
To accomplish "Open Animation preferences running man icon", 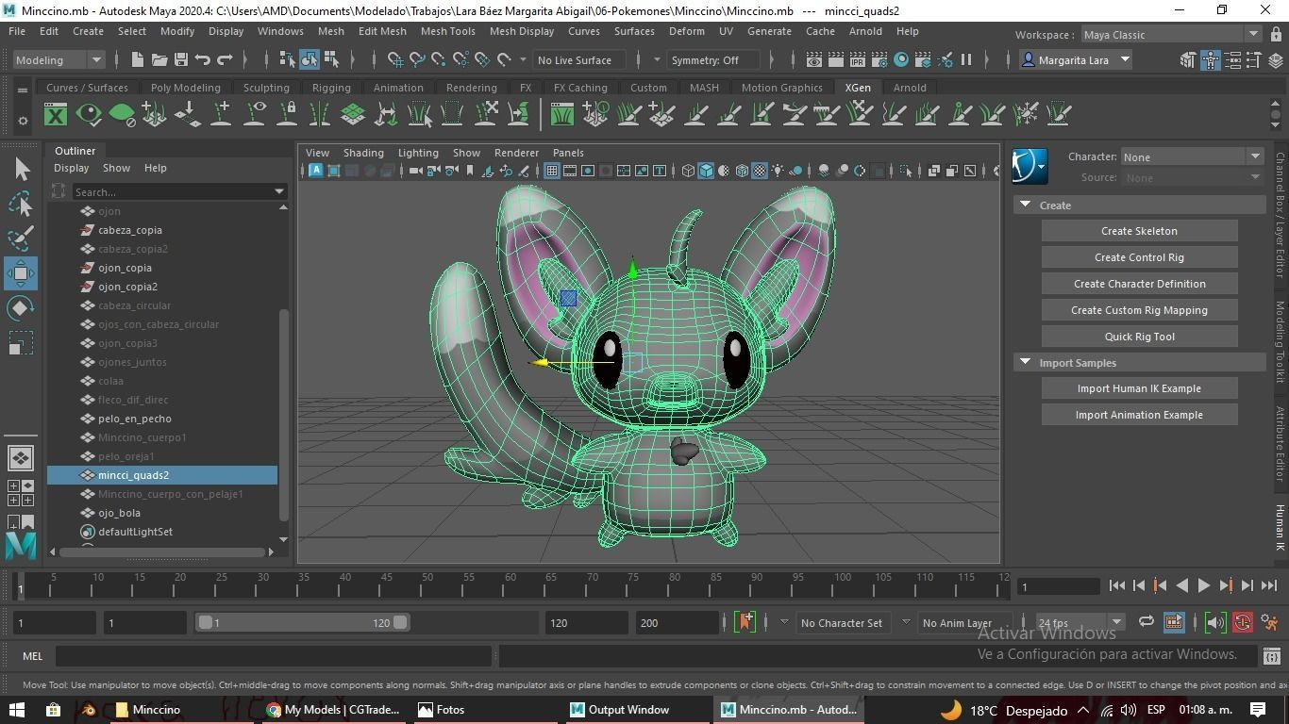I will [x=1270, y=622].
